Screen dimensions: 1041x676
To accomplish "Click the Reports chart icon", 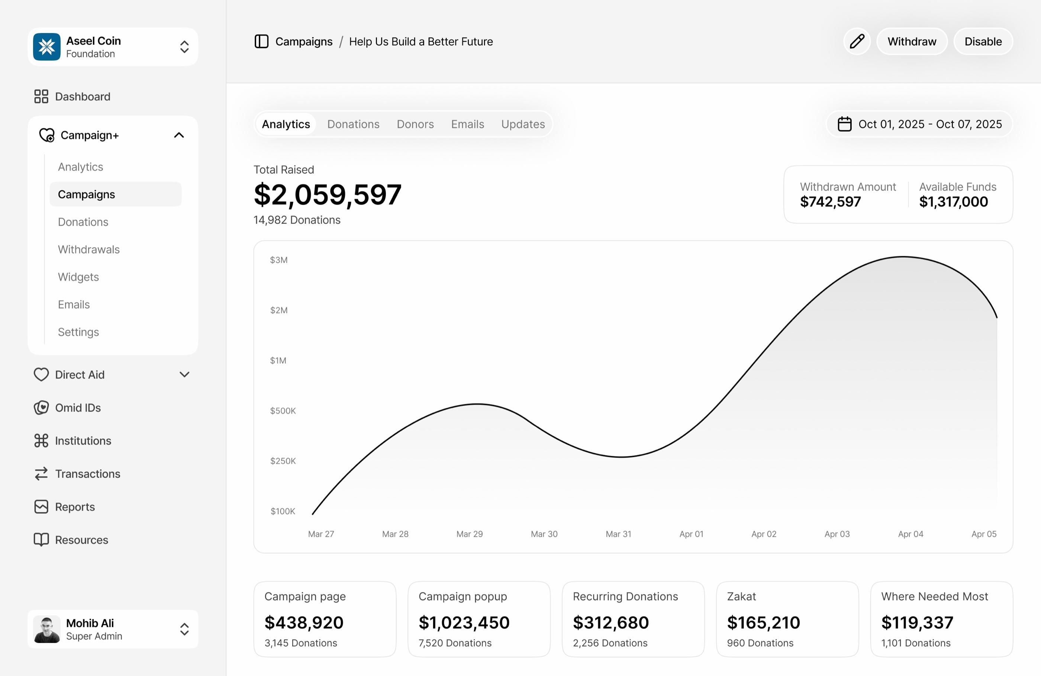I will click(x=41, y=507).
